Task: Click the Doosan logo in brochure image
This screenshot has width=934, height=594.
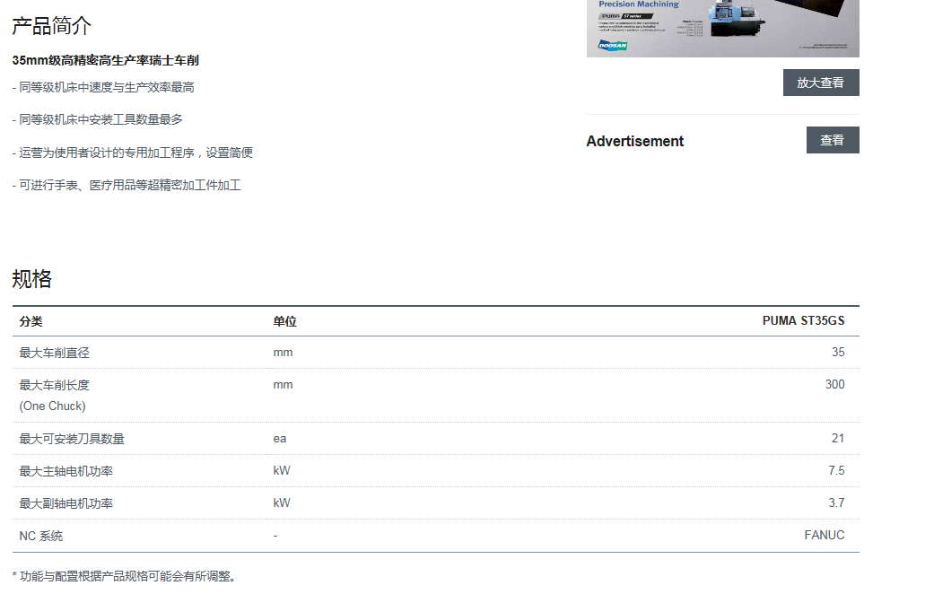Action: click(613, 45)
